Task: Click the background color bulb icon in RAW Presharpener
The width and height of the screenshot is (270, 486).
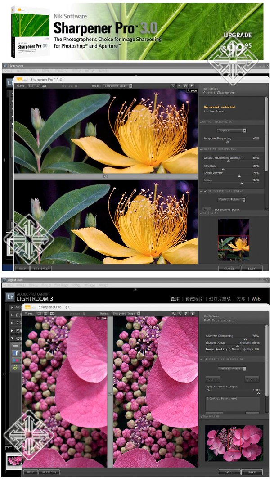Action: (x=192, y=313)
